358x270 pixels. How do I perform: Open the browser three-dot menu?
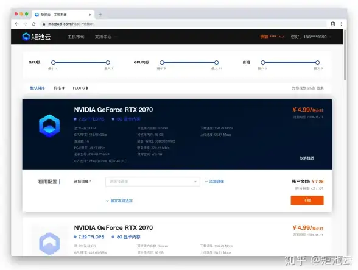(x=341, y=24)
